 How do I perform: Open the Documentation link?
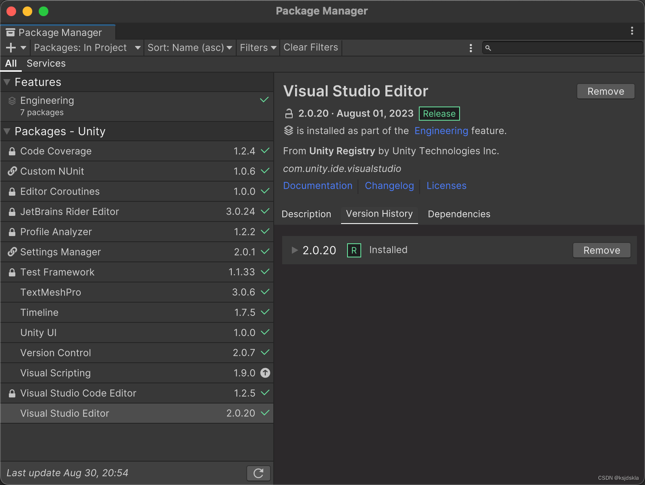[x=318, y=186]
